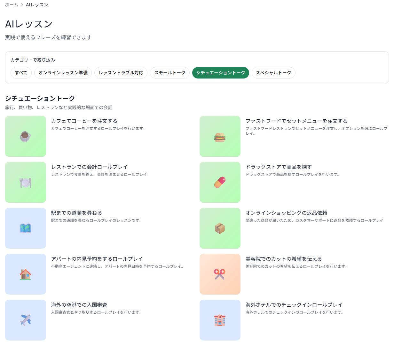Click the scissors hair salon icon
The height and width of the screenshot is (344, 394).
[220, 274]
